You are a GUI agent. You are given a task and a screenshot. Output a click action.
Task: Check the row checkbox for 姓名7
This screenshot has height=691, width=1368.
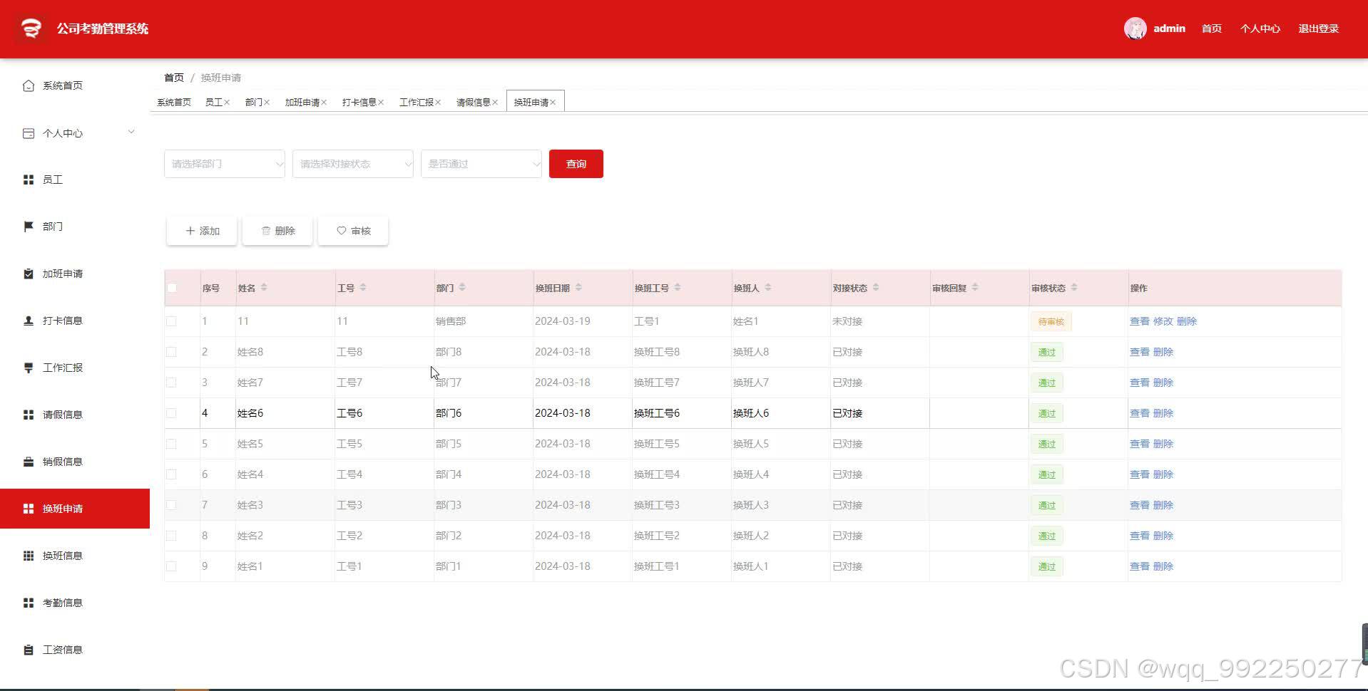[171, 383]
